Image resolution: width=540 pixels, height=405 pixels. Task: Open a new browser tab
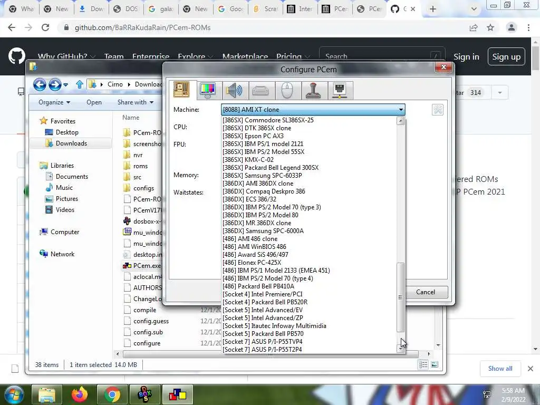pyautogui.click(x=433, y=9)
